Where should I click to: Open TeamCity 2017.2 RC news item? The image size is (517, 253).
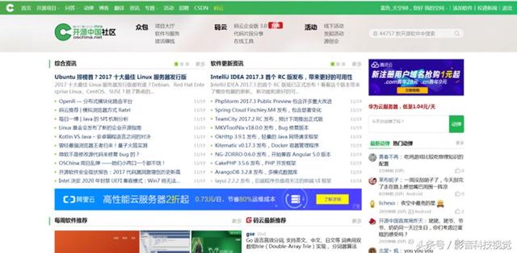pos(269,119)
